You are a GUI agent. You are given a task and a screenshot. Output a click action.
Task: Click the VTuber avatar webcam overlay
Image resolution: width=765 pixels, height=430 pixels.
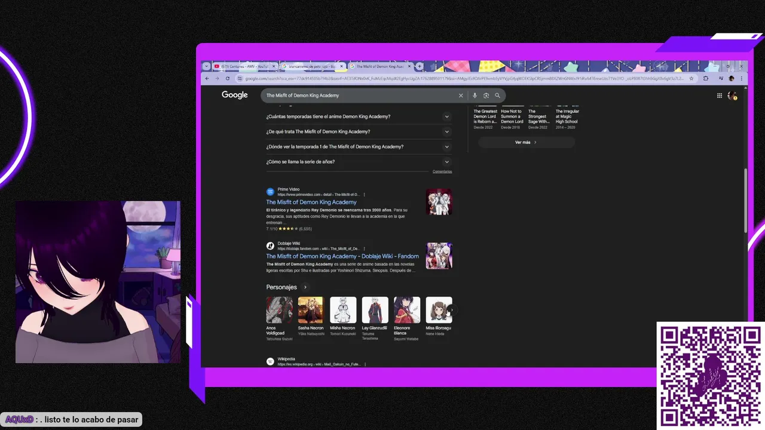98,282
